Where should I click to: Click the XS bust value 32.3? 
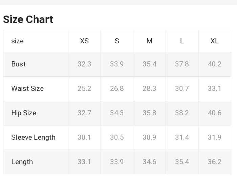84,64
